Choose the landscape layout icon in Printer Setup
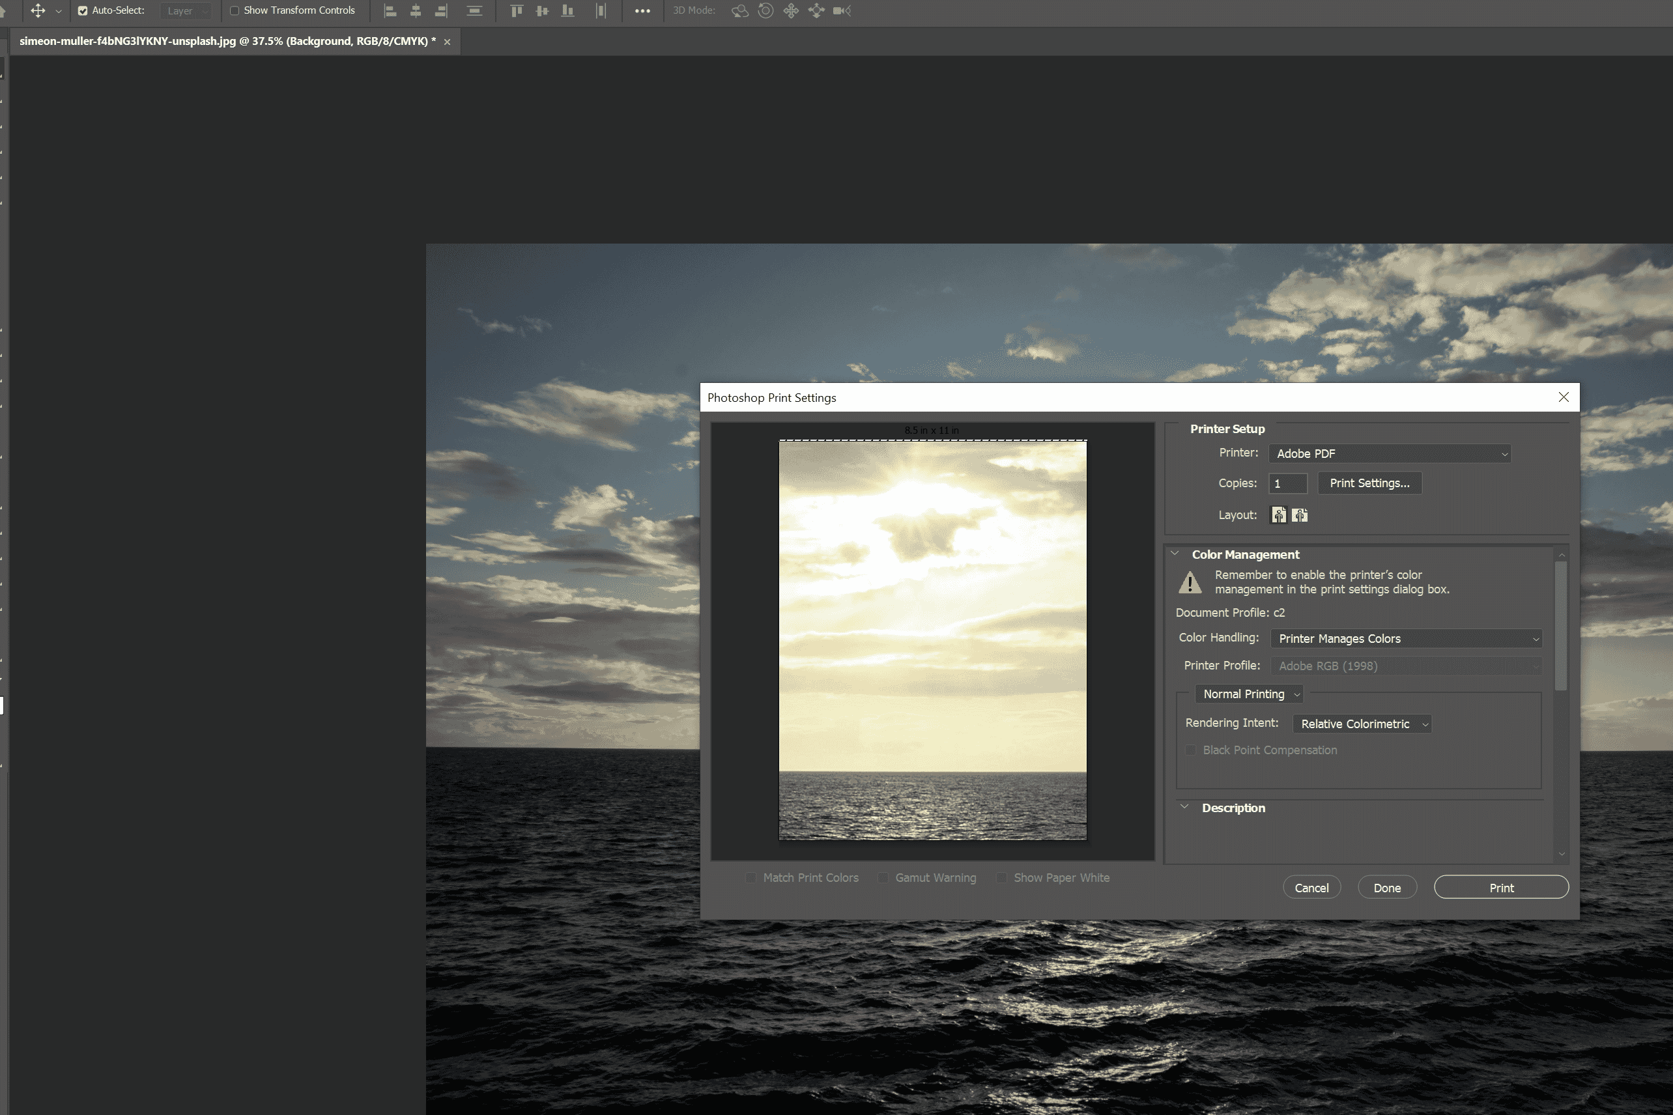 pyautogui.click(x=1300, y=514)
